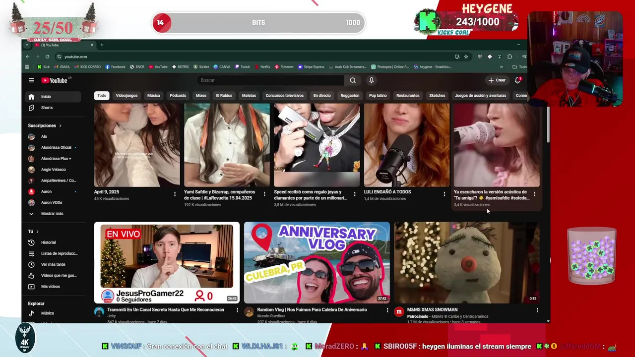Open Historial in sidebar
The image size is (635, 357).
[53, 242]
